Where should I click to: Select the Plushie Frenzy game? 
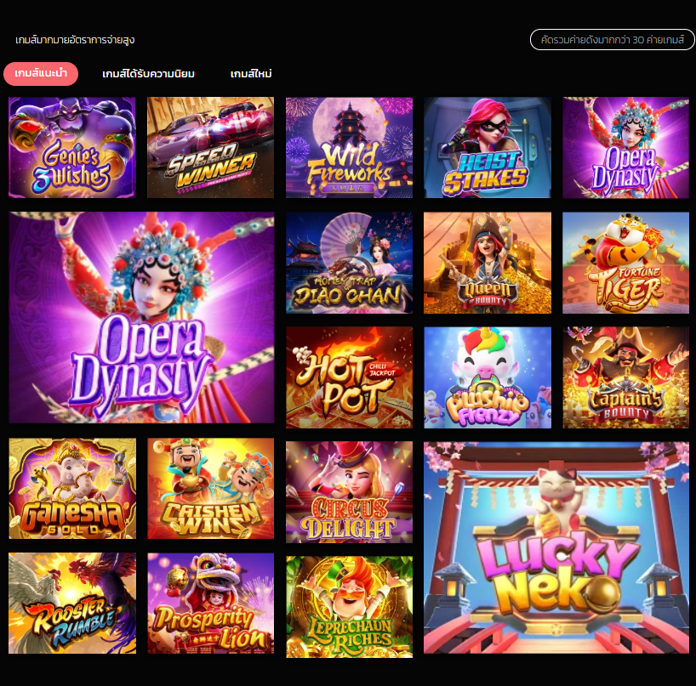pyautogui.click(x=488, y=377)
